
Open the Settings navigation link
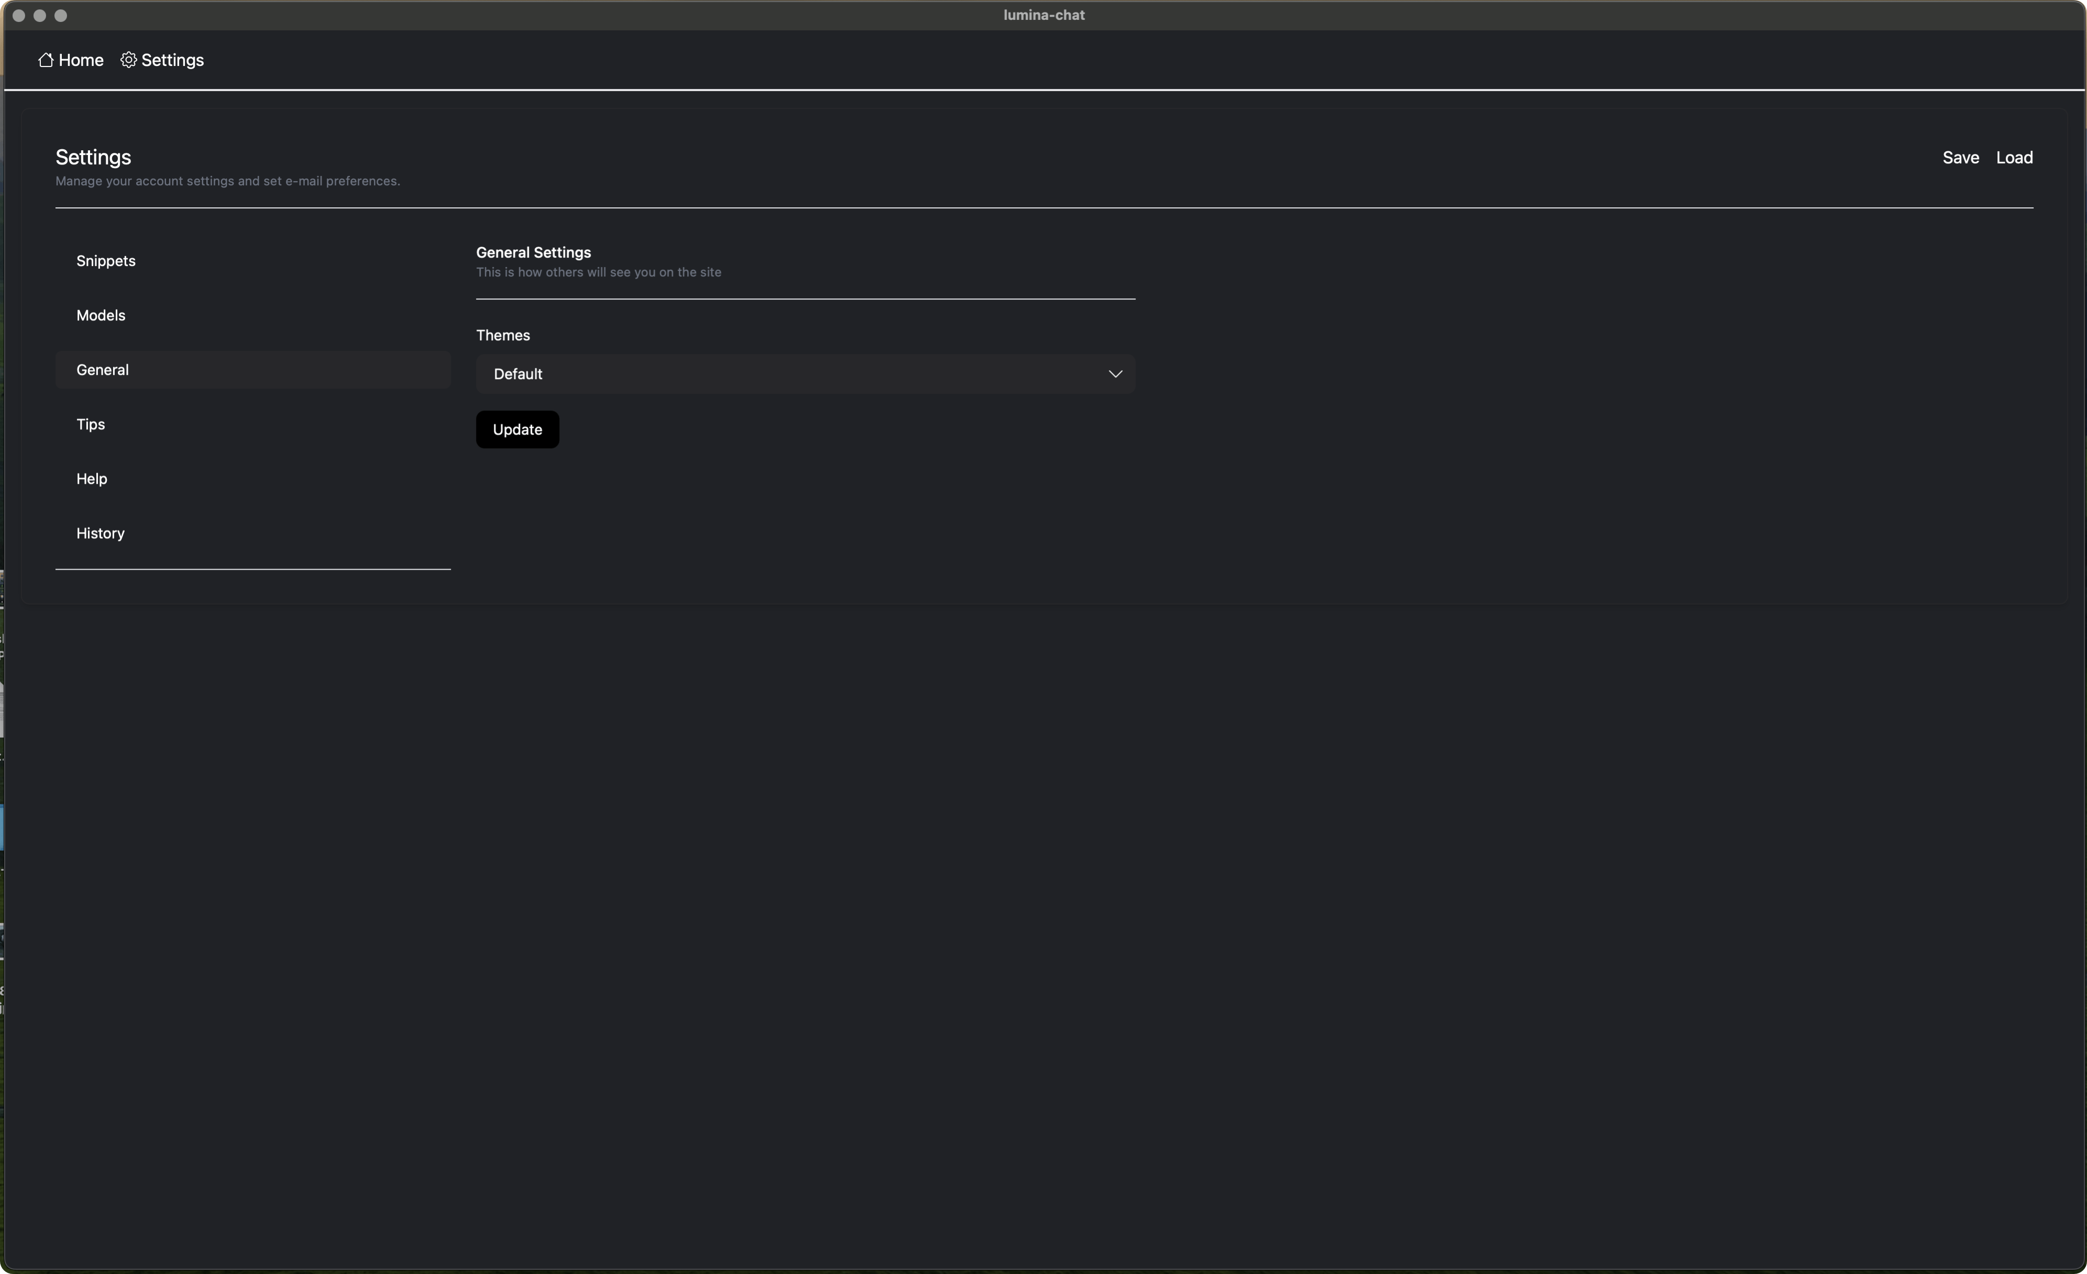click(162, 60)
